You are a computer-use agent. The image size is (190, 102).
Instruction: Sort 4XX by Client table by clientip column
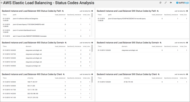click(x=30, y=78)
